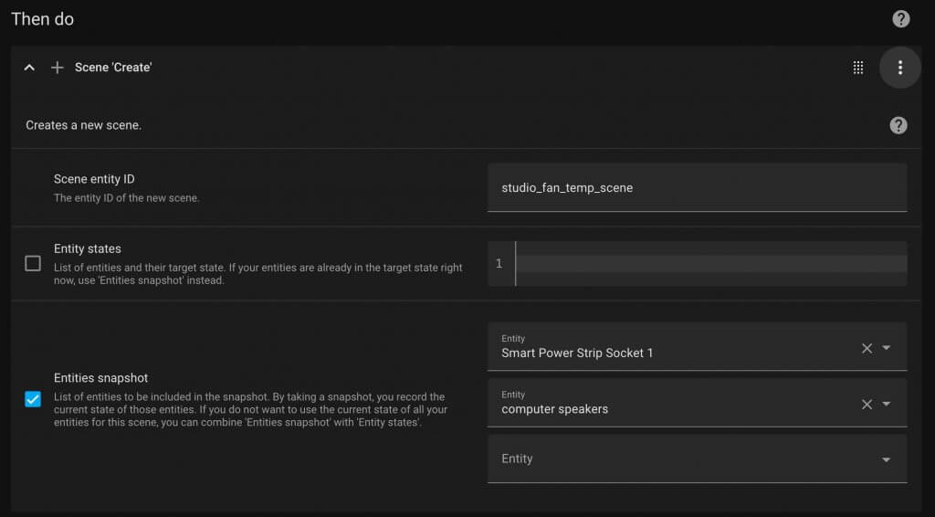This screenshot has width=935, height=517.
Task: Grab the action reorder grid handle
Action: coord(858,68)
